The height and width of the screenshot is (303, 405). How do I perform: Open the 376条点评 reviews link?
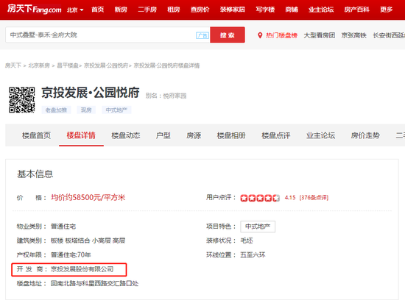point(314,198)
